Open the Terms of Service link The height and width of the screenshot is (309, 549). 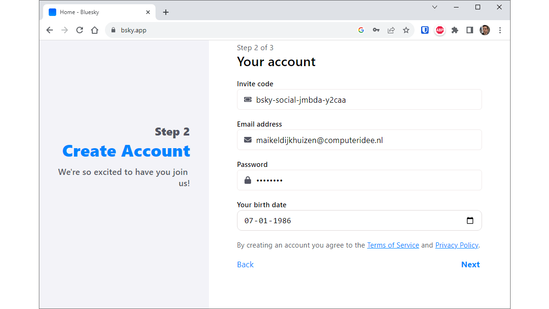coord(393,245)
